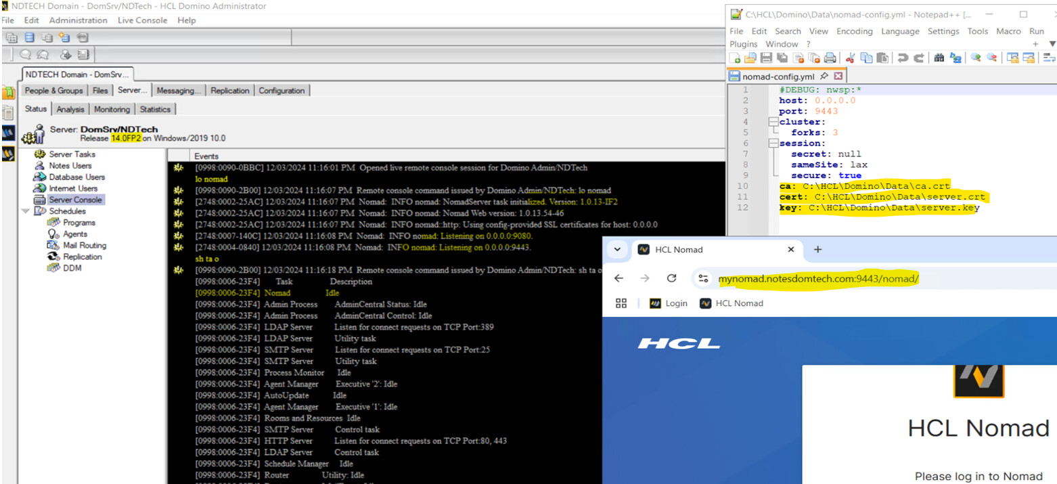The image size is (1057, 484).
Task: Collapse the Schedules tree node
Action: (26, 211)
